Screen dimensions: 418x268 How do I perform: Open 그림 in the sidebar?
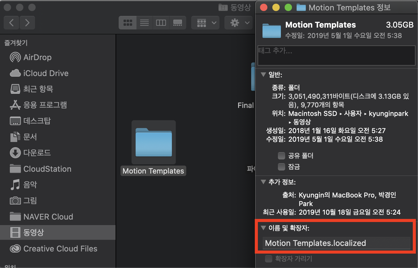tap(58, 201)
